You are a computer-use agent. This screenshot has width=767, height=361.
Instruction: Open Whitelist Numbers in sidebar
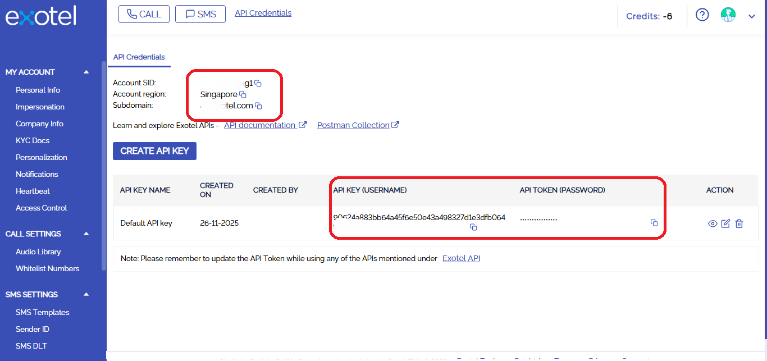[x=48, y=268]
